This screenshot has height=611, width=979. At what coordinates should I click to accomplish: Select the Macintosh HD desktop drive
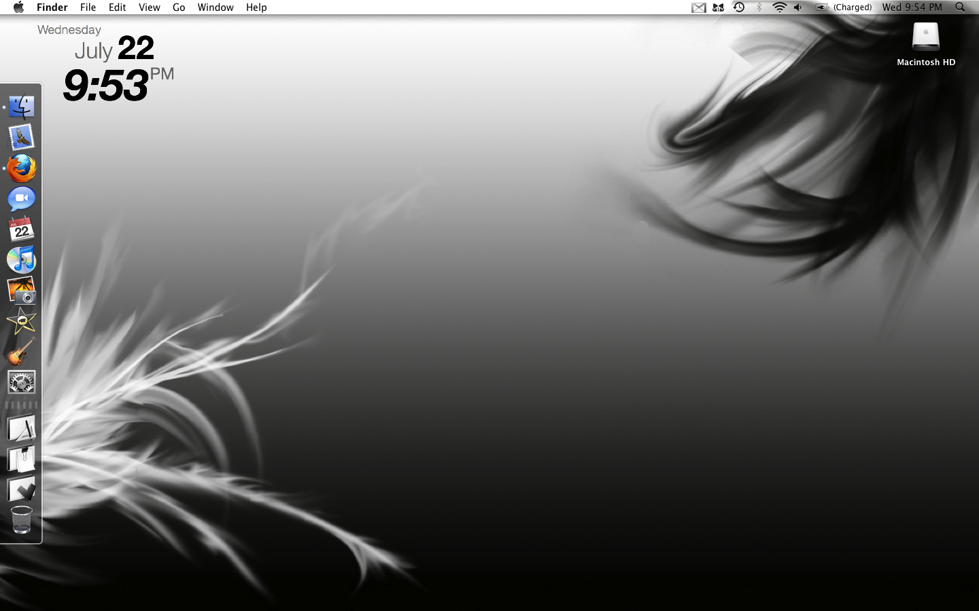click(926, 44)
